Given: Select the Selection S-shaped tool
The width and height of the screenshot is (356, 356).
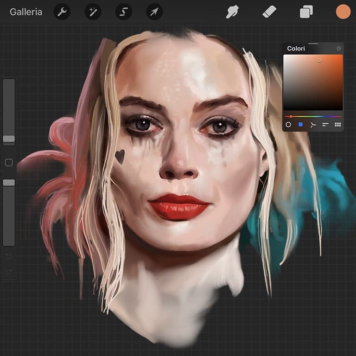Looking at the screenshot, I should 123,12.
